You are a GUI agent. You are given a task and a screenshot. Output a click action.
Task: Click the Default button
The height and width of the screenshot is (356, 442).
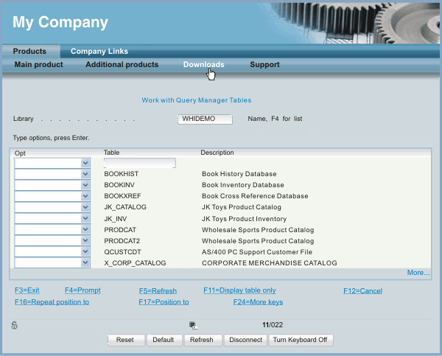point(163,340)
